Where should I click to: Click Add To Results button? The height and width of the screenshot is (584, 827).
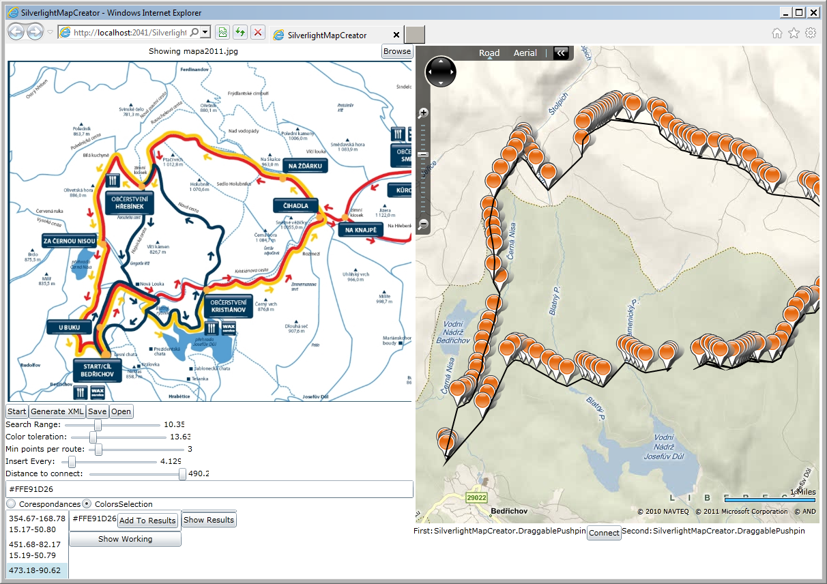click(x=148, y=521)
